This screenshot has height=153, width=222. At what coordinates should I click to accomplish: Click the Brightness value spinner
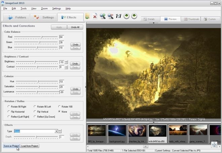coord(66,62)
